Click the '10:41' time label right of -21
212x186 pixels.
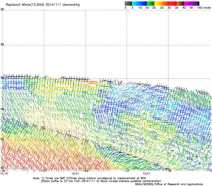click(x=146, y=174)
